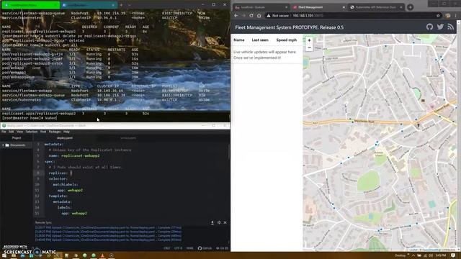
Task: Switch to the first browser tab about Queues
Action: [x=261, y=7]
